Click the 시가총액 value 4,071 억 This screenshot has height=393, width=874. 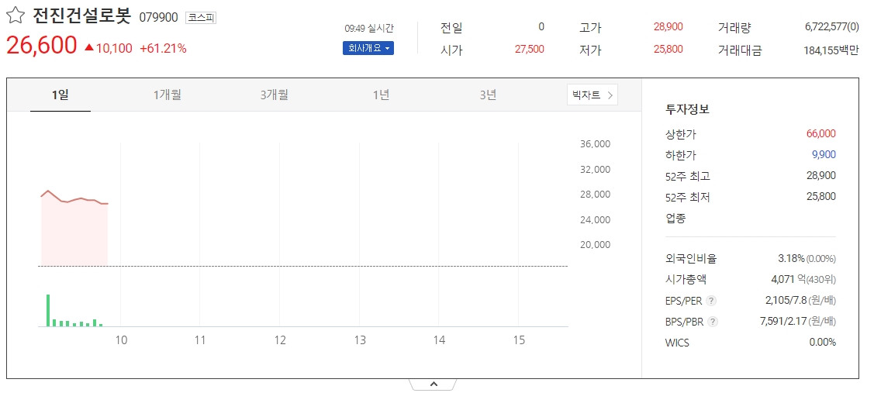click(x=790, y=279)
